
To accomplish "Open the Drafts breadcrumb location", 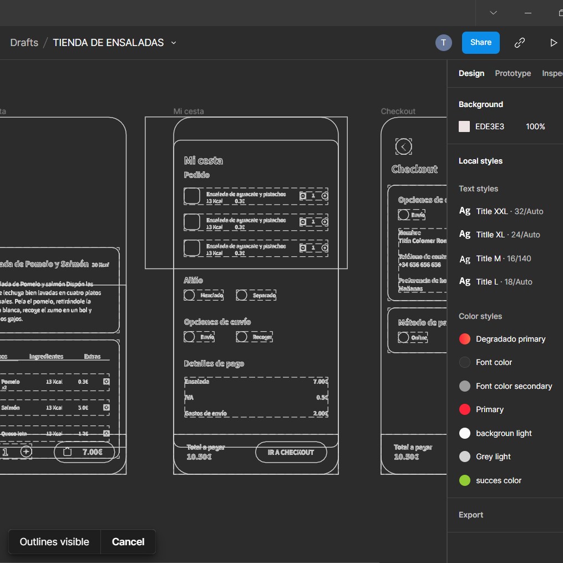I will (24, 43).
